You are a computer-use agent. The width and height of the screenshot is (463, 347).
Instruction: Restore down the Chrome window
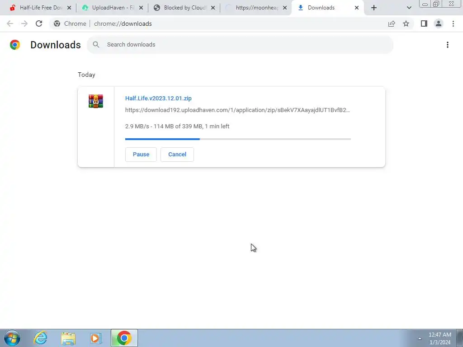(x=436, y=4)
